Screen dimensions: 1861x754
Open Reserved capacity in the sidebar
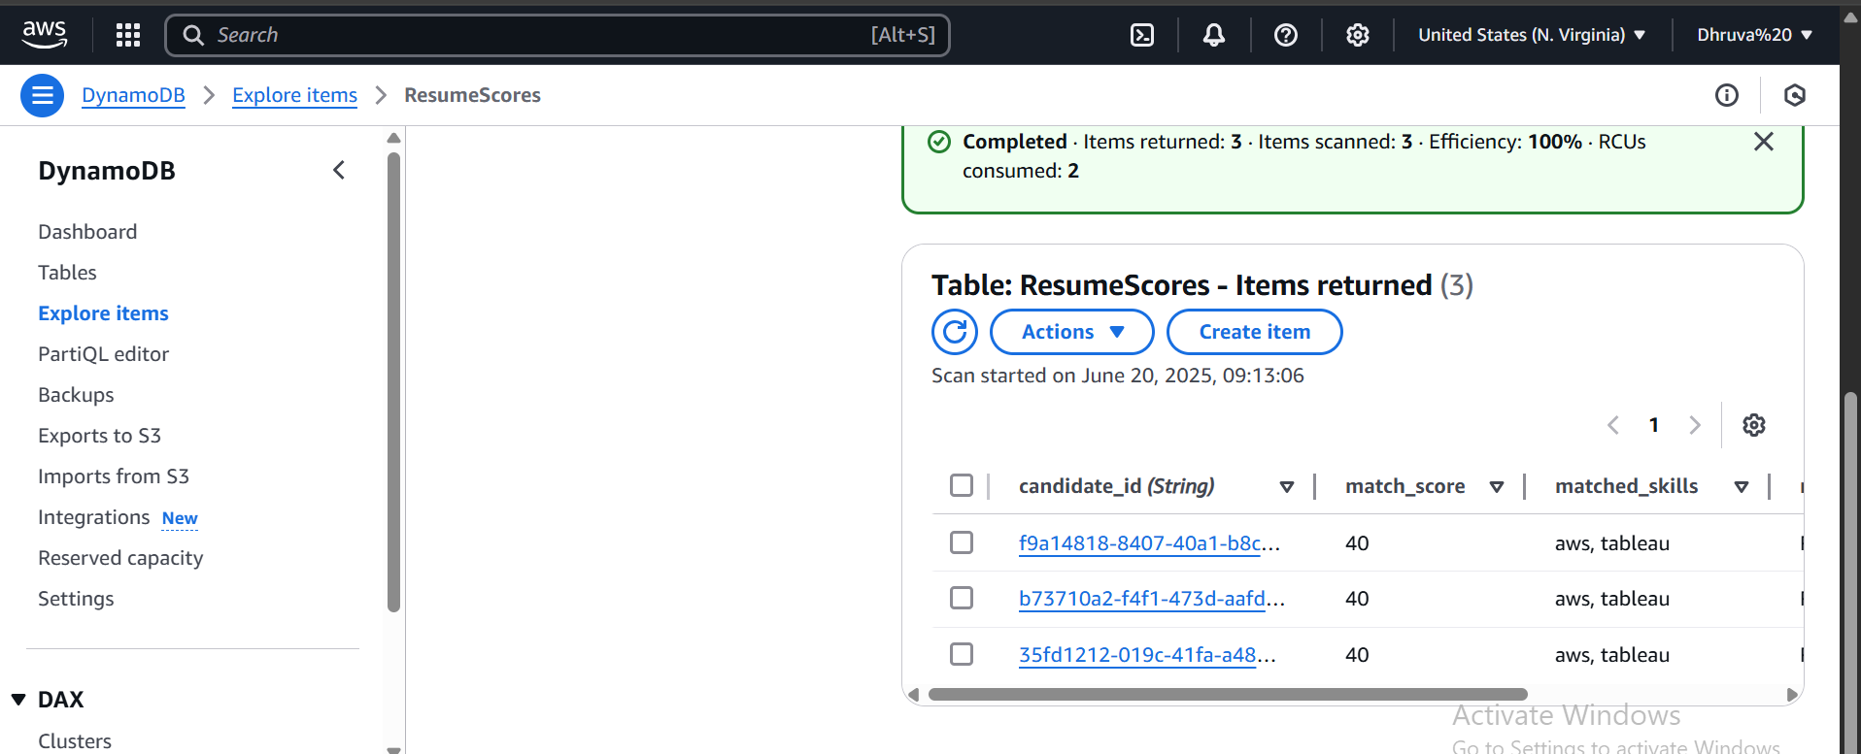[x=120, y=558]
